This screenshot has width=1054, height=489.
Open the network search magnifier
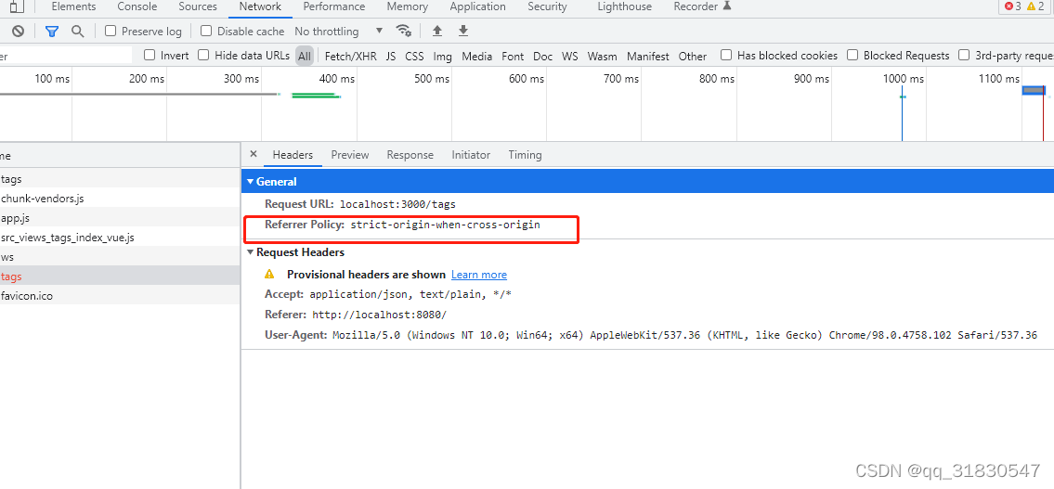(x=78, y=31)
